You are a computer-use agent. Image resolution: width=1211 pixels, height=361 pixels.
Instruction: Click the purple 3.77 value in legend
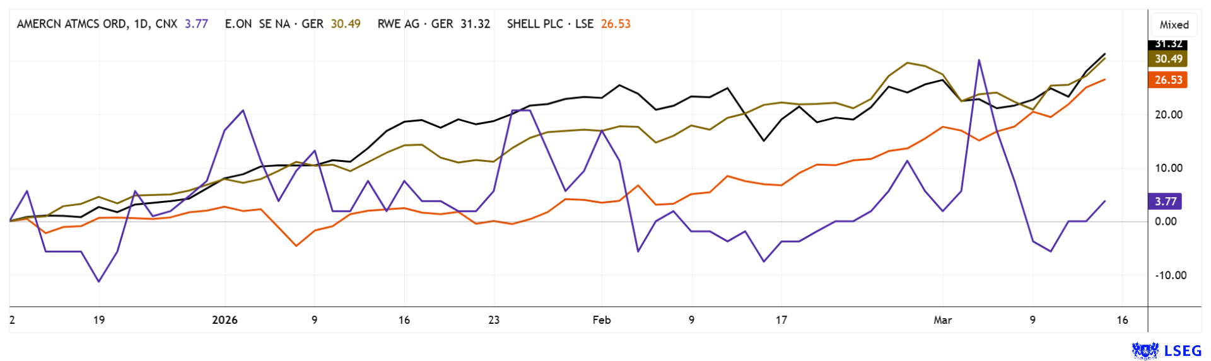[196, 24]
